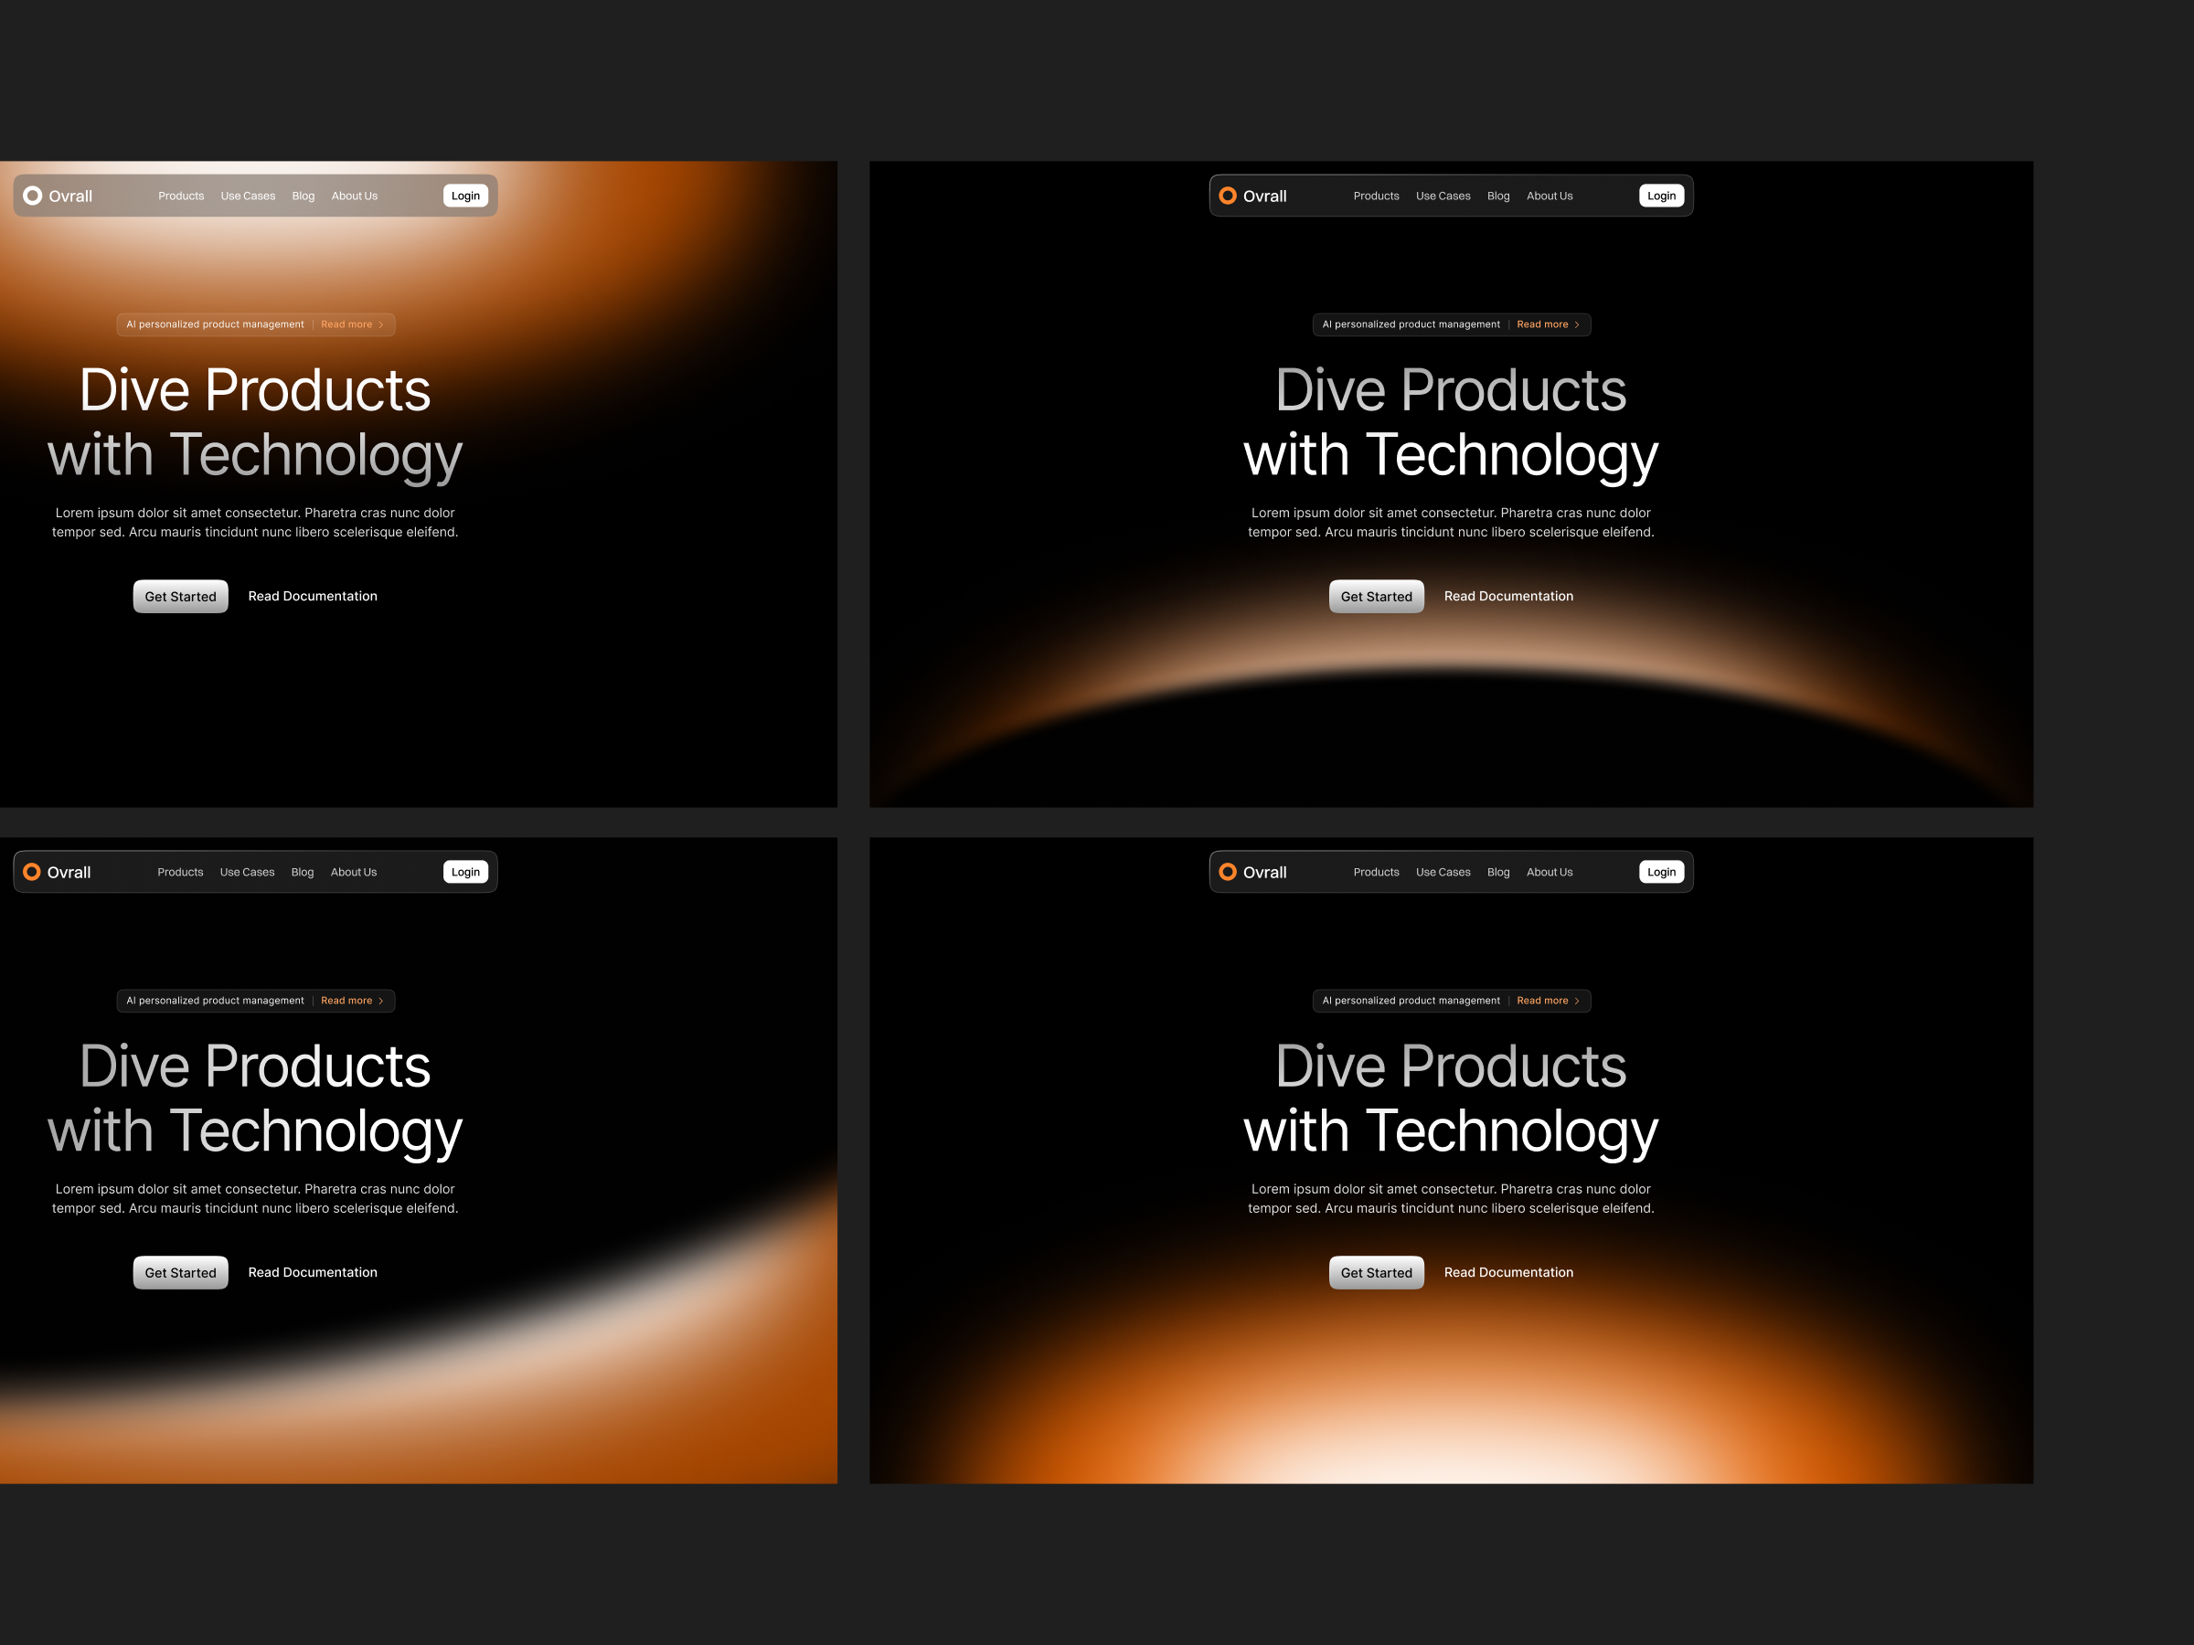This screenshot has width=2194, height=1645.
Task: Click the Ovrall logo icon in the top-left mockup
Action: click(x=33, y=196)
